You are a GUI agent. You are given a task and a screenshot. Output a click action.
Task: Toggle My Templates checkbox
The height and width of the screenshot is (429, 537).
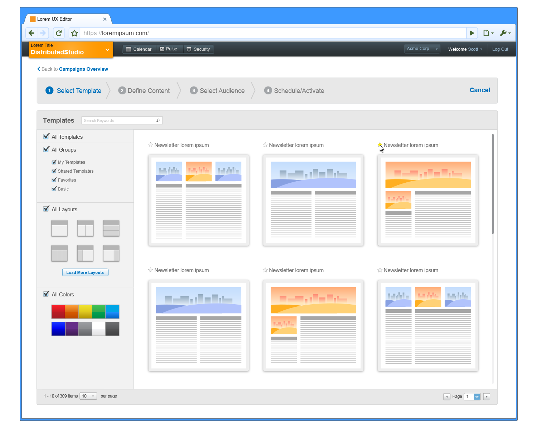tap(54, 162)
